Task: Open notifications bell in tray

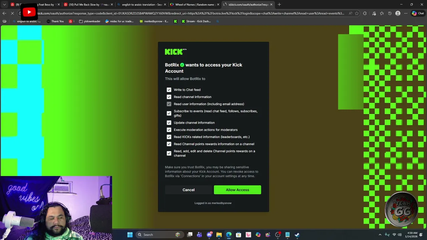Action: [x=421, y=235]
